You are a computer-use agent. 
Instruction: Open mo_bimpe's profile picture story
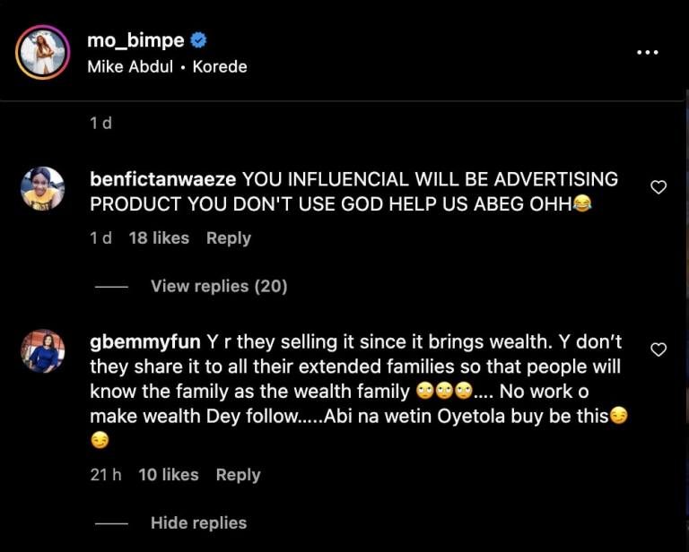coord(42,52)
